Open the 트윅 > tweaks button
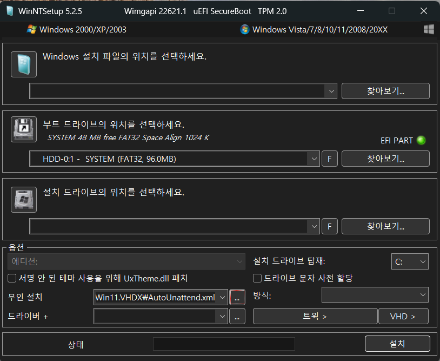Screen dimensions: 440x361 click(315, 316)
